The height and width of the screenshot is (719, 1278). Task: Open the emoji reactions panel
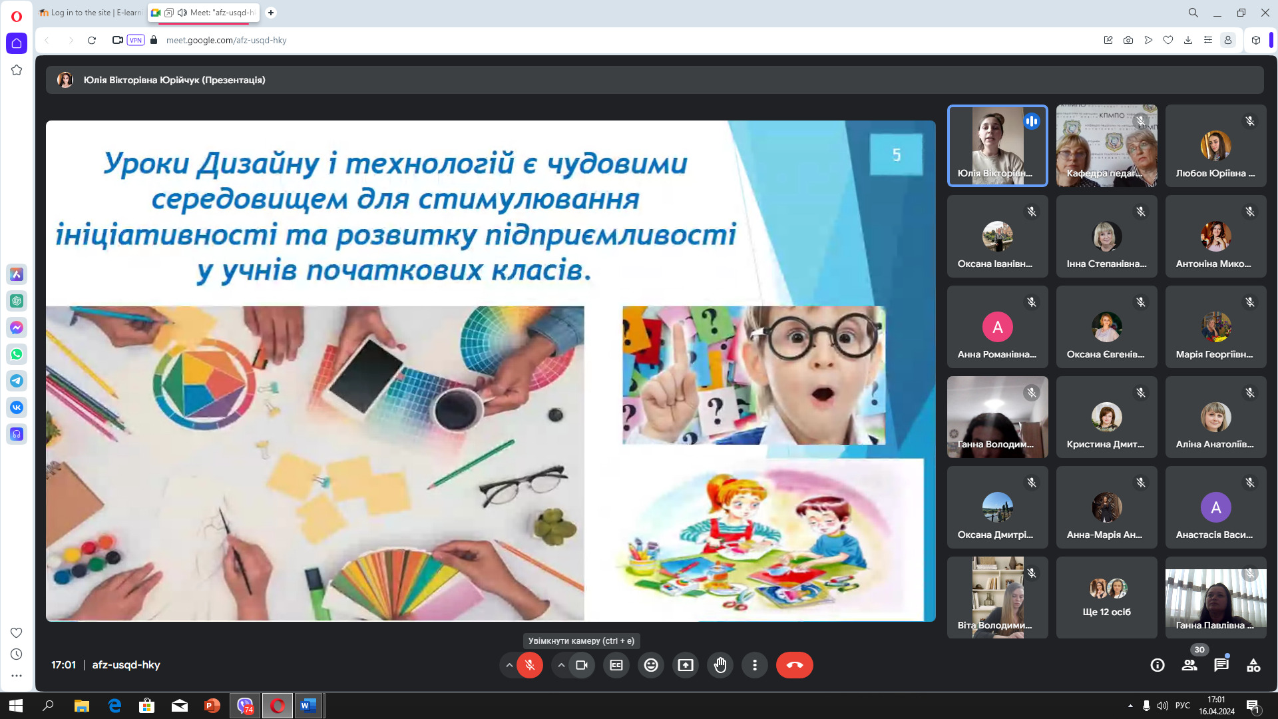point(651,665)
